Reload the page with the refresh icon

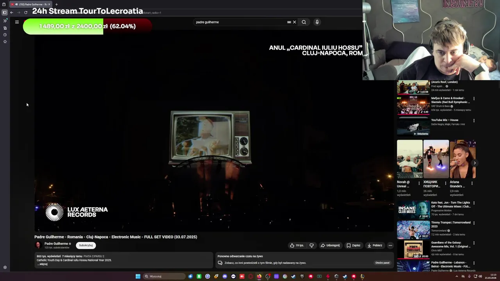(x=26, y=12)
